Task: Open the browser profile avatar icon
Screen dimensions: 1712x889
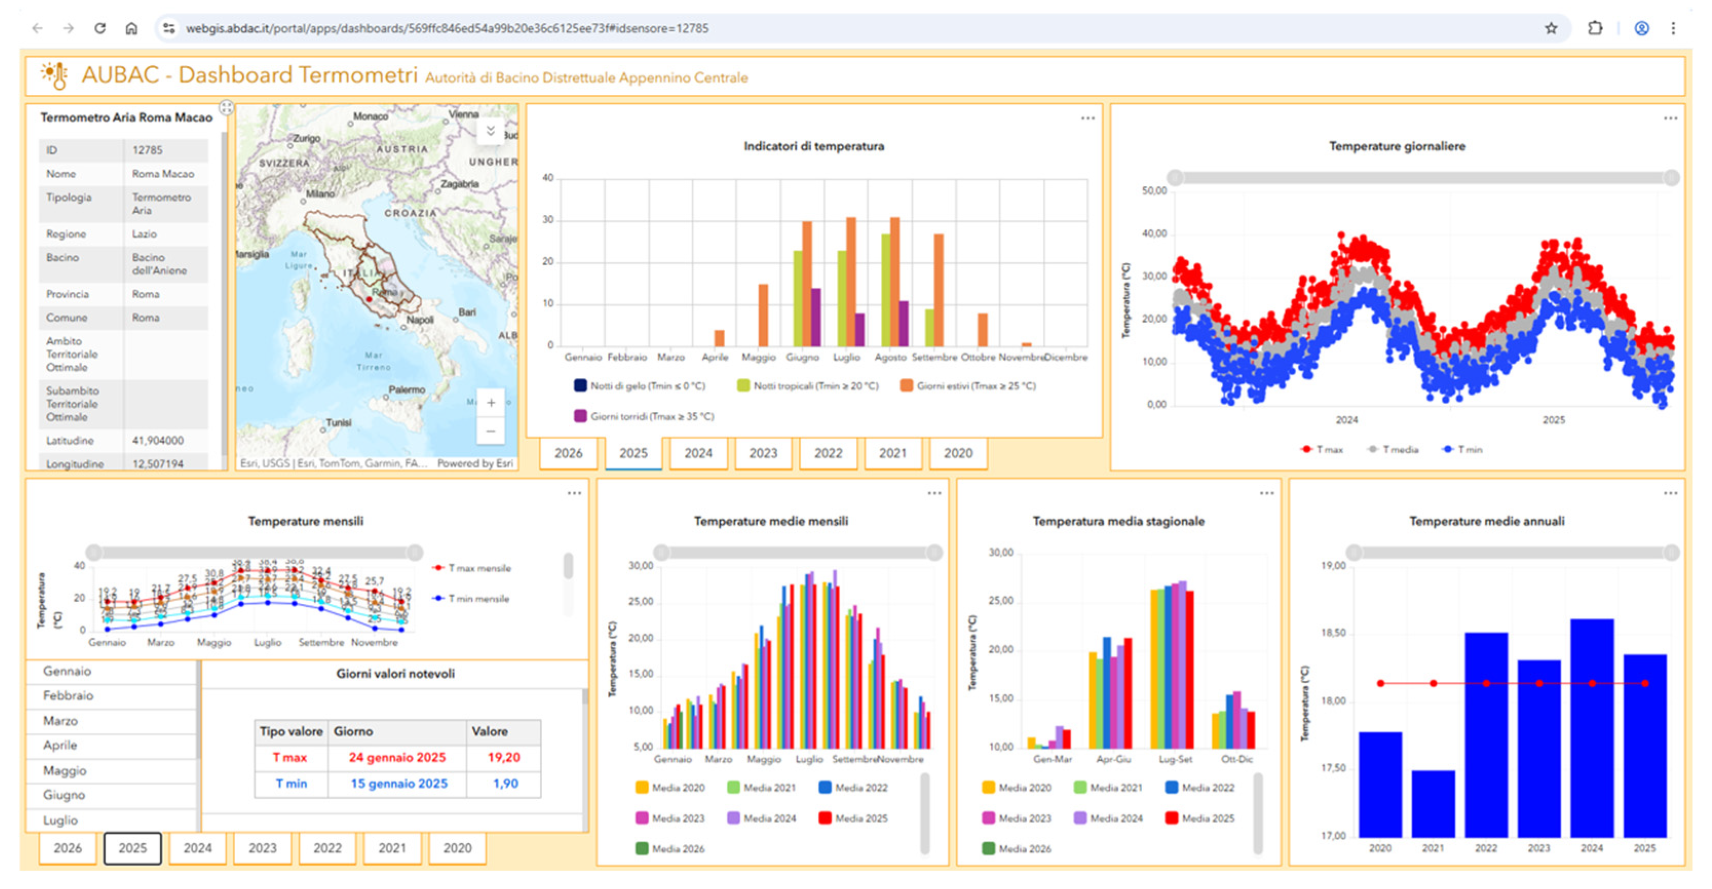Action: pos(1642,28)
